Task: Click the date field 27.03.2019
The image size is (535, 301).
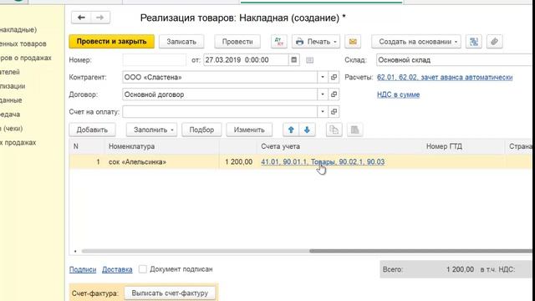Action: [246, 59]
